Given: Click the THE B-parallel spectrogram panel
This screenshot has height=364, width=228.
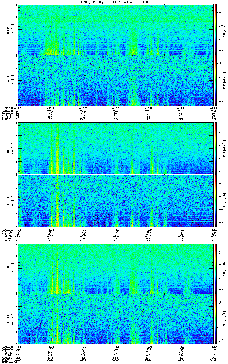Looking at the screenshot, I should coord(116,319).
